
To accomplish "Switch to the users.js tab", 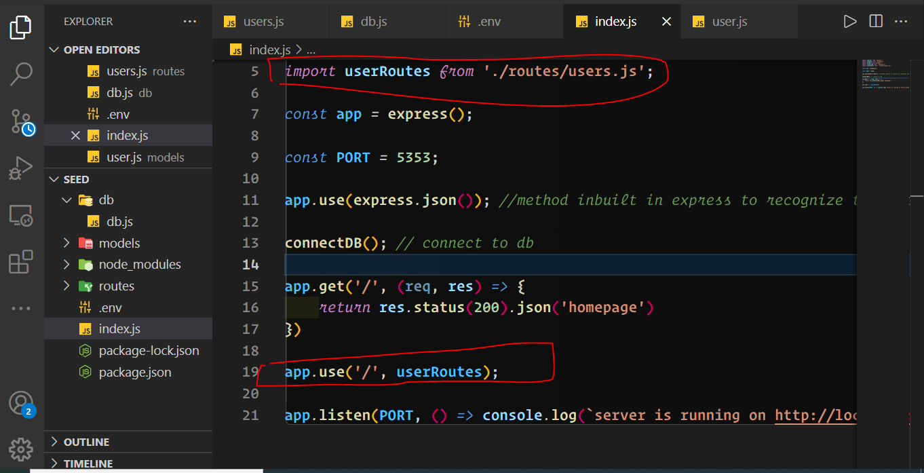I will pos(263,22).
